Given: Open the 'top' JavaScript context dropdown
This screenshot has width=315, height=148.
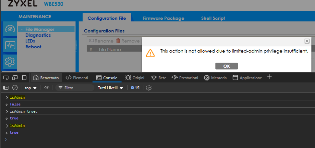Looking at the screenshot, I should pyautogui.click(x=31, y=88).
